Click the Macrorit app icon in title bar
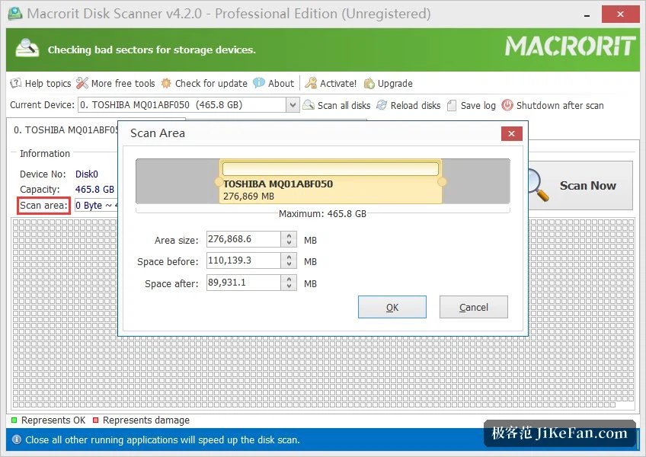This screenshot has height=457, width=646. click(x=15, y=14)
